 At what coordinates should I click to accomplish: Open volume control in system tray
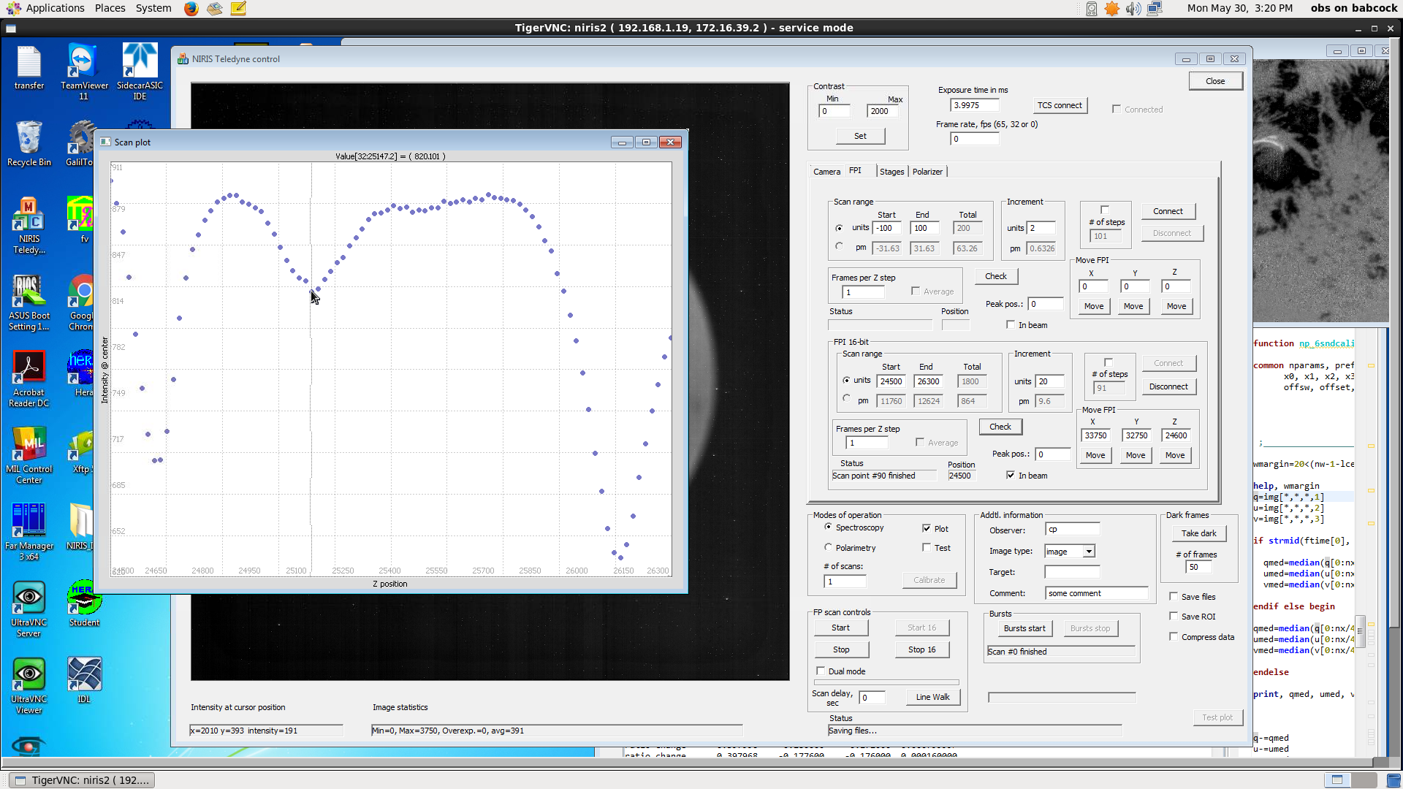point(1133,9)
